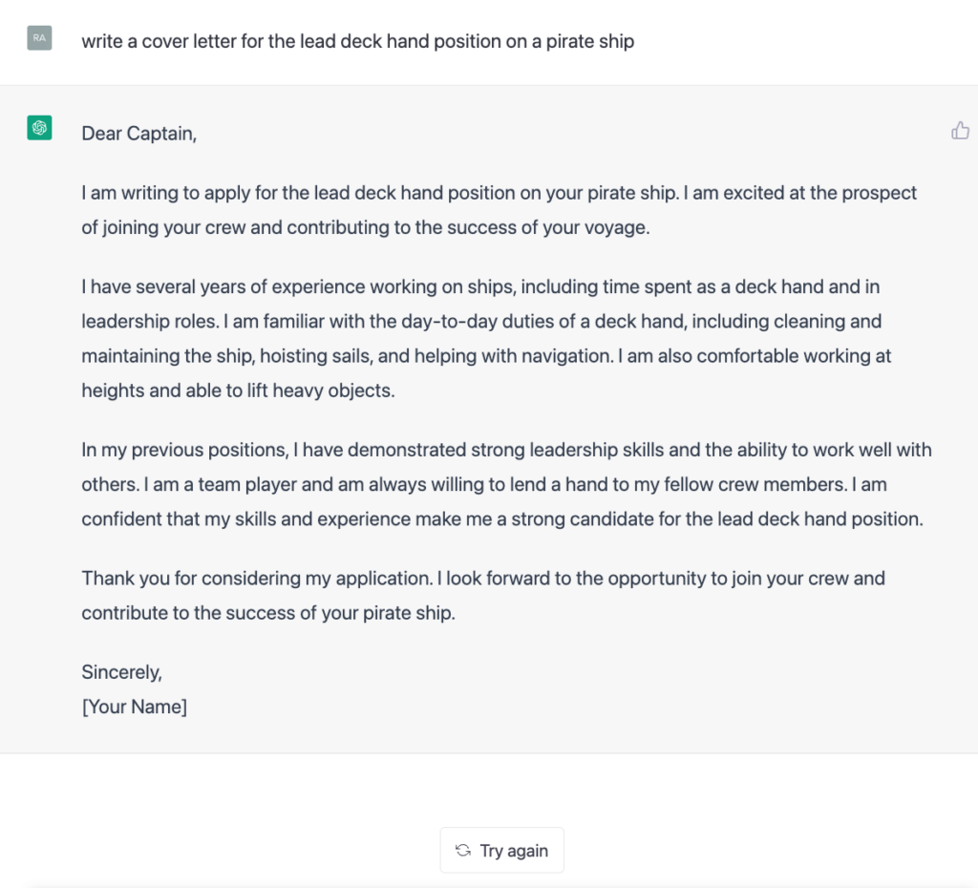Click the line starting 'Thank you for considering'
Screen dimensions: 978x888
[483, 578]
